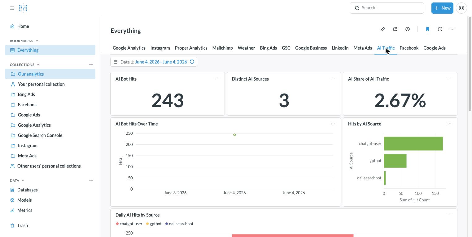
Task: Add a new collection with the plus icon
Action: pos(91,64)
